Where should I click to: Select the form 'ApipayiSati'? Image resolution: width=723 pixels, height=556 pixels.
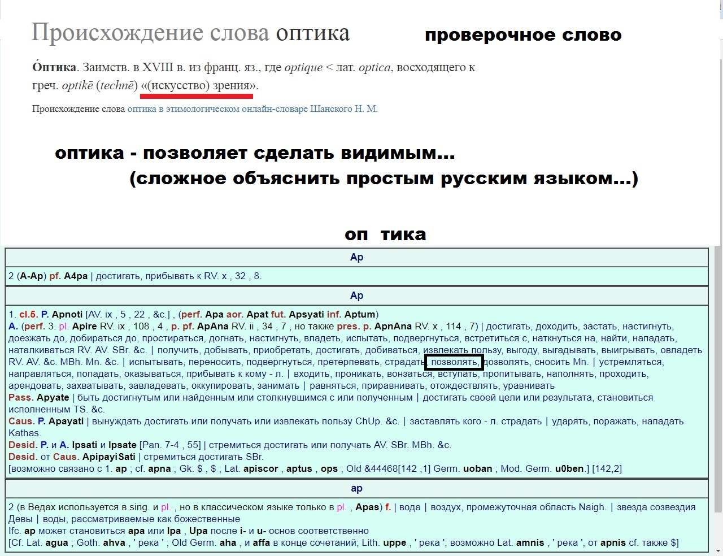(109, 457)
